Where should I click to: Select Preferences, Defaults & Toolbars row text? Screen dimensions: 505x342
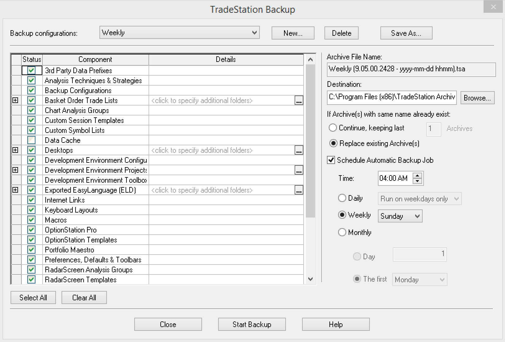(93, 260)
